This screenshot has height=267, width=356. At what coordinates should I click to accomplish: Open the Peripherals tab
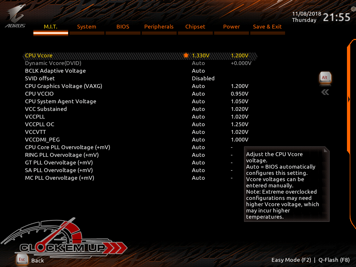(x=159, y=27)
